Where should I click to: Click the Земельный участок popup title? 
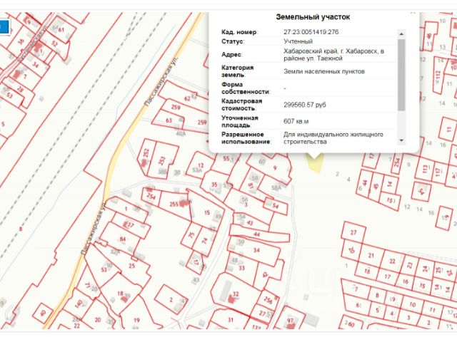click(x=313, y=17)
